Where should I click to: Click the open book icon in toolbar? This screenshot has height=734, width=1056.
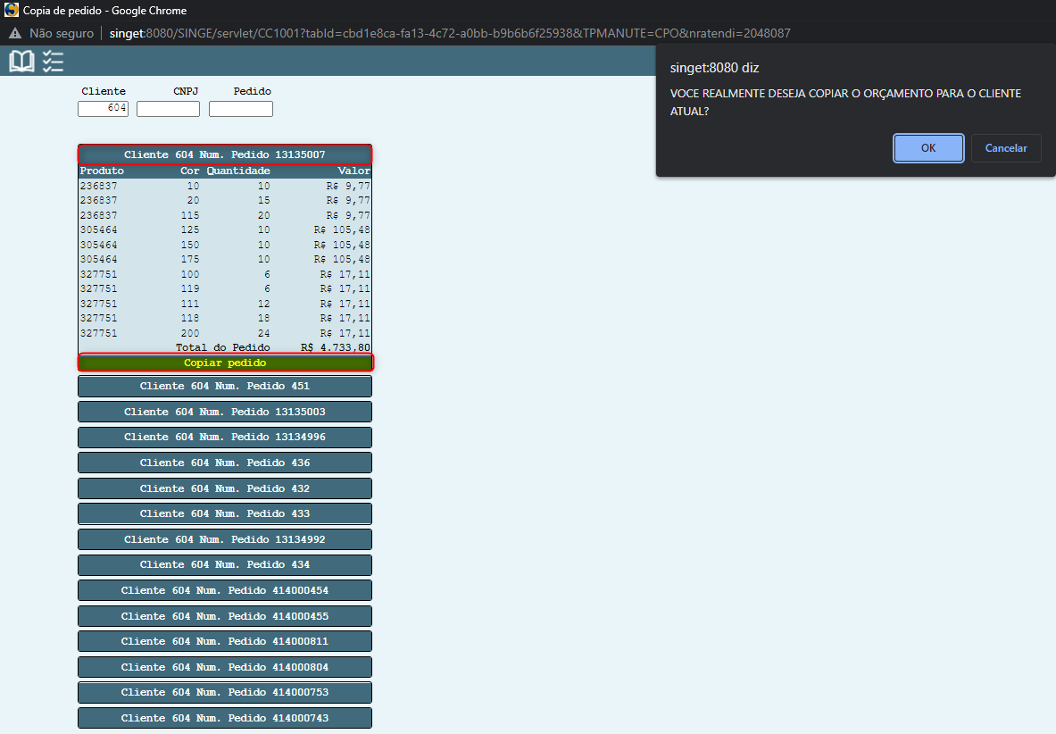[21, 61]
